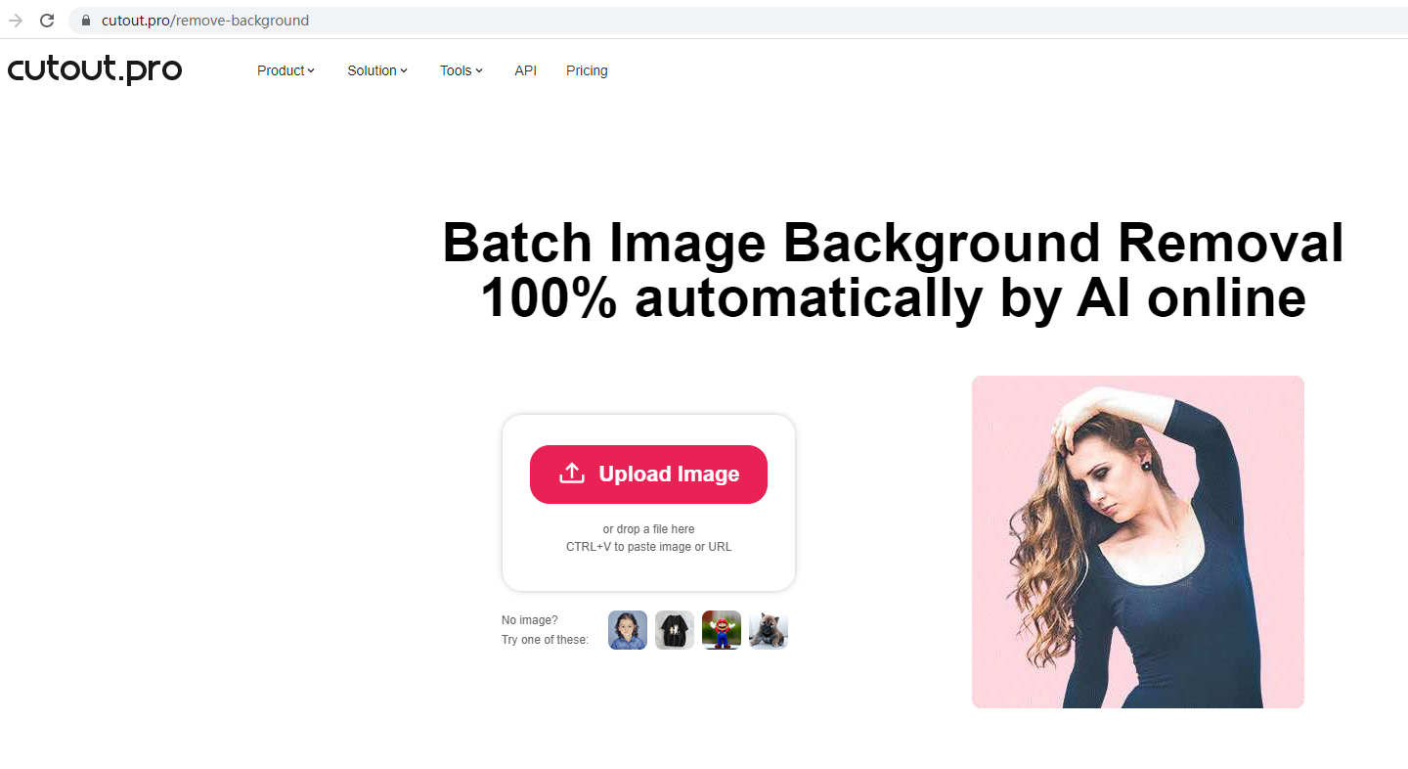Open the Tools dropdown menu

click(x=460, y=69)
